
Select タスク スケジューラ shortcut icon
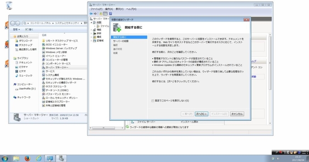[x=44, y=86]
